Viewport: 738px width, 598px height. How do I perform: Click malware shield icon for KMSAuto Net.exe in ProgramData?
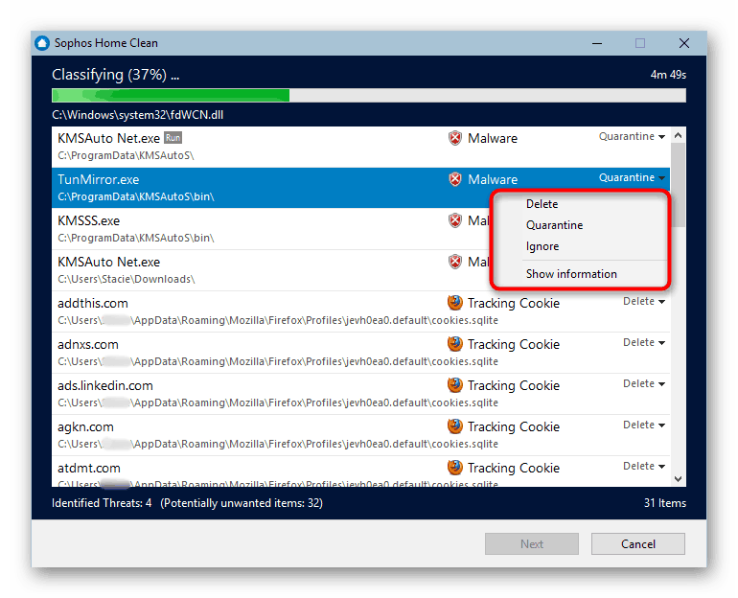point(454,138)
